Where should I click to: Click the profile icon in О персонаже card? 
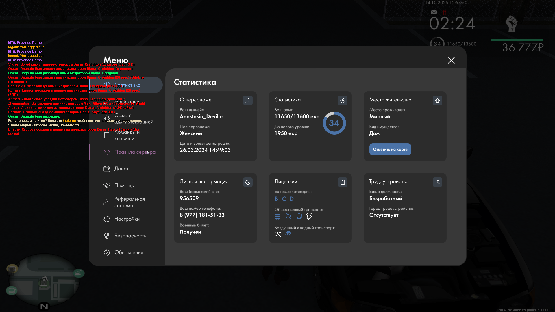click(248, 100)
